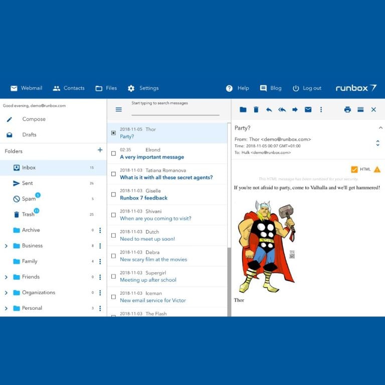385x385 pixels.
Task: Mark message unread with envelope toolbar icon
Action: click(x=308, y=109)
